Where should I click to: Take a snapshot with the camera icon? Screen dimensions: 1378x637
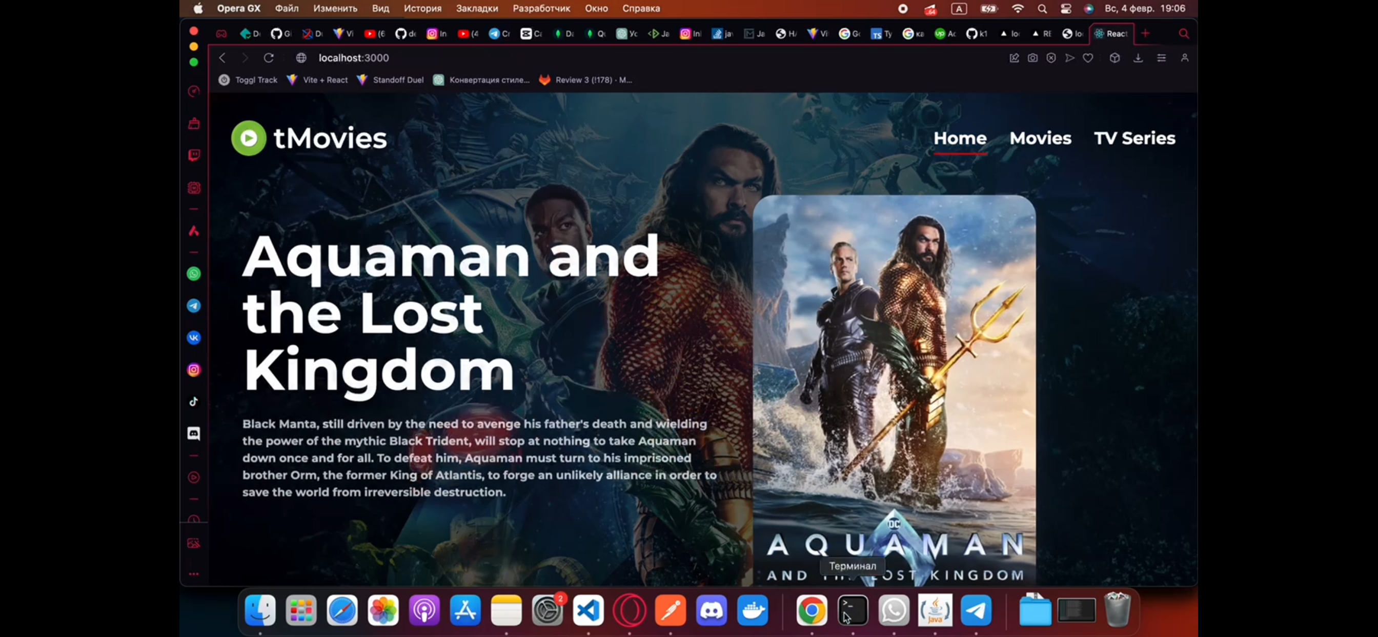[x=1032, y=58]
